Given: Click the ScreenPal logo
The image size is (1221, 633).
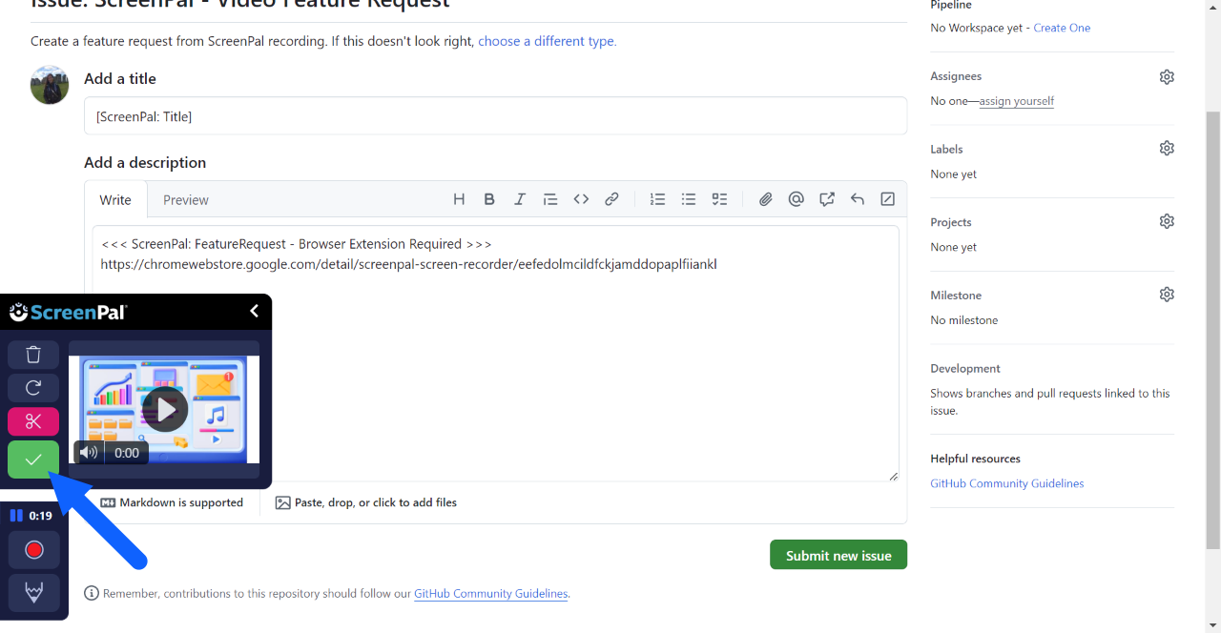Looking at the screenshot, I should (68, 312).
